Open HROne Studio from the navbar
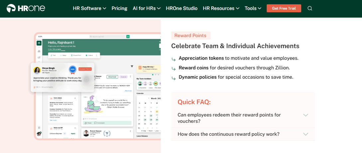Screen dimensions: 362x153 pos(182,8)
